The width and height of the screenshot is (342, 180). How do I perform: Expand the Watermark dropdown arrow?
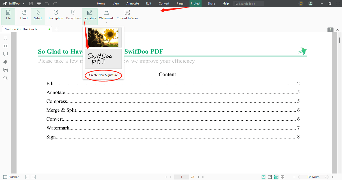(106, 22)
